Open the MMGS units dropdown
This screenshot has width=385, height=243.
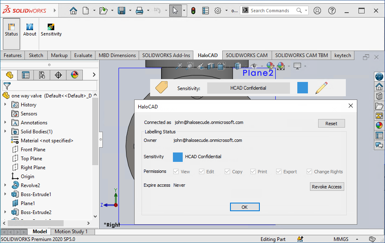342,239
